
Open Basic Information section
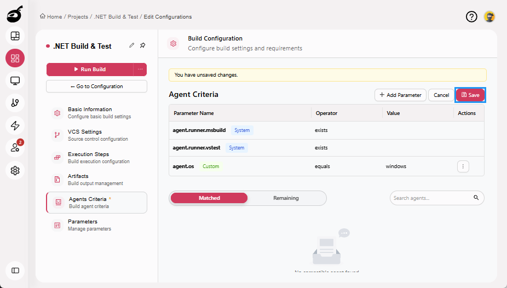point(97,113)
